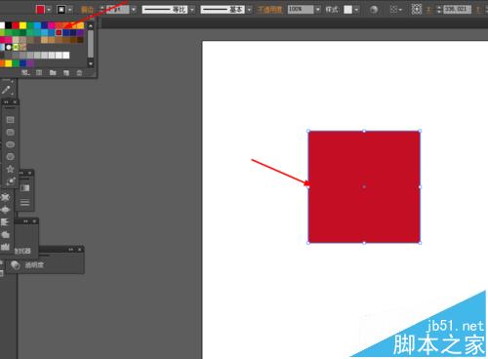Click the stroke color box in control bar

point(61,10)
